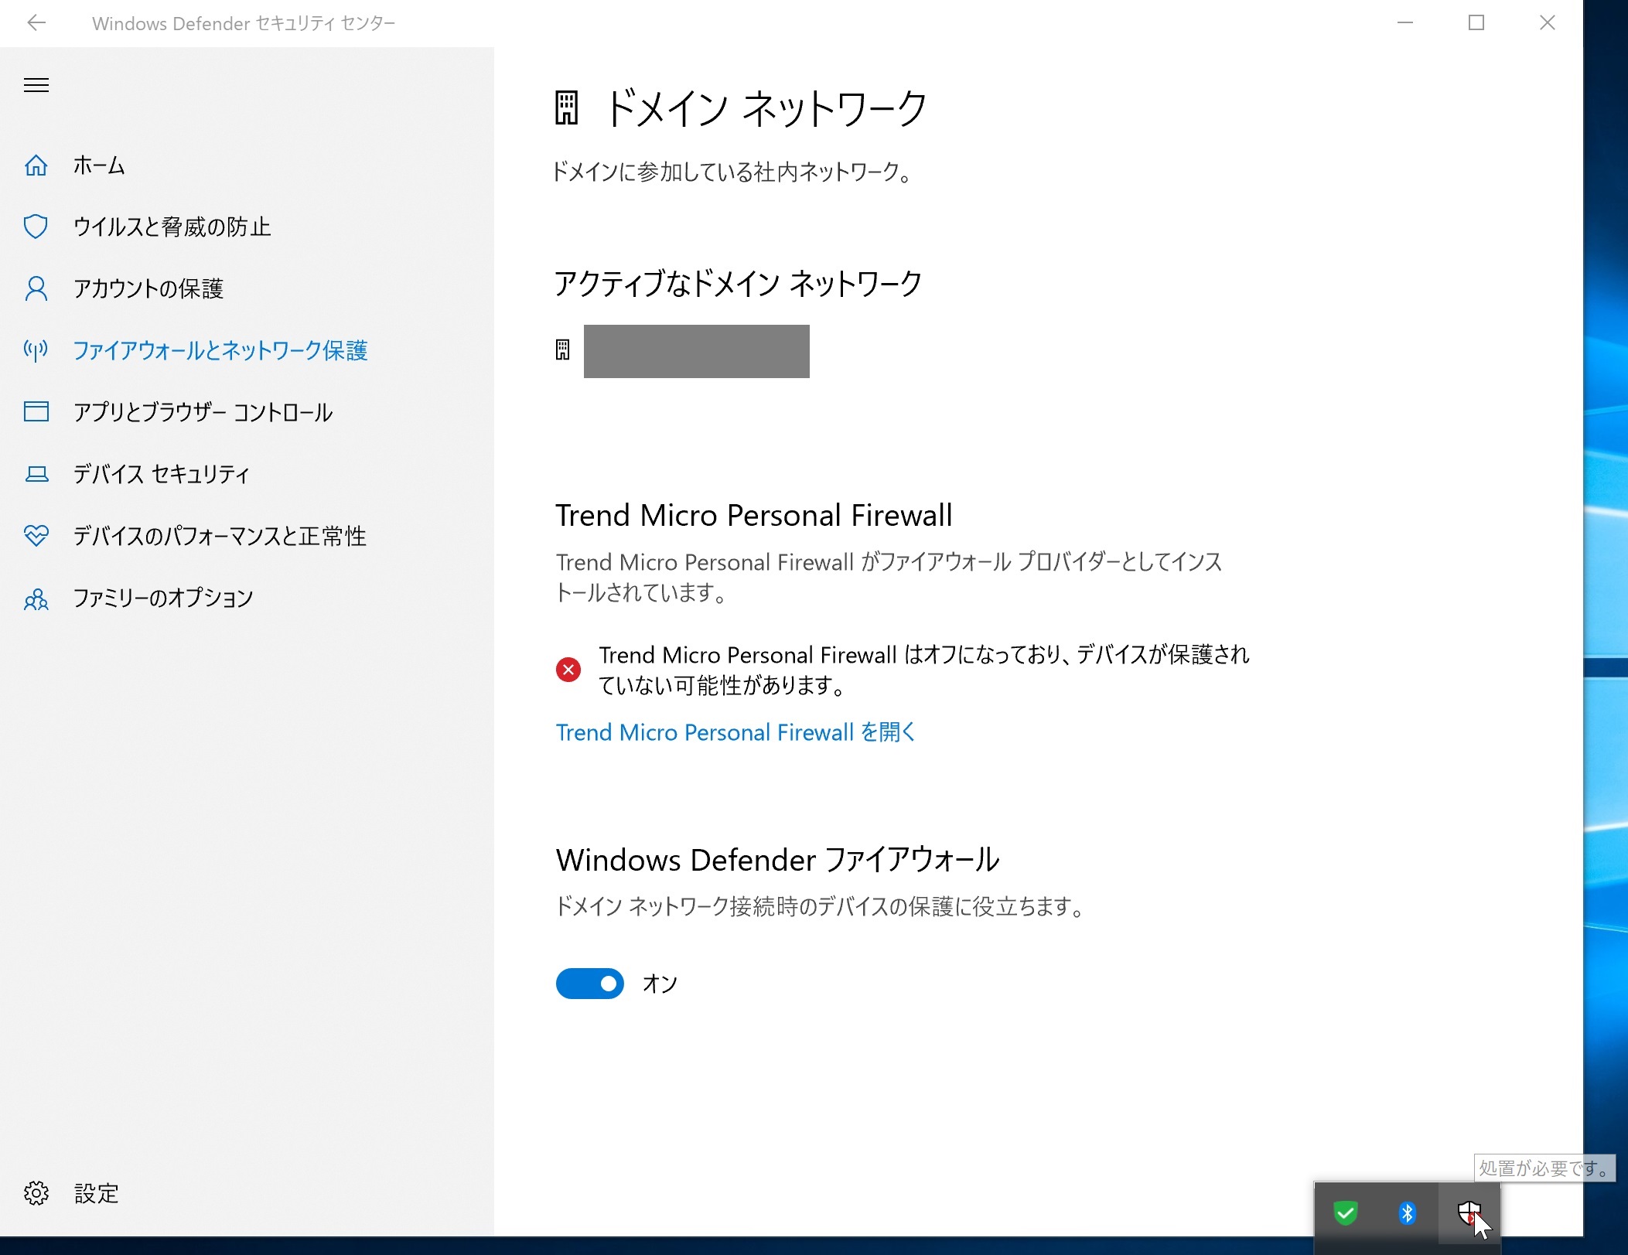Open ウイルスと脅威の防止 section

tap(172, 227)
